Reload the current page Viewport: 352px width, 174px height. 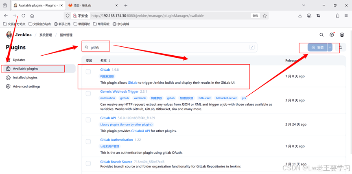click(23, 16)
